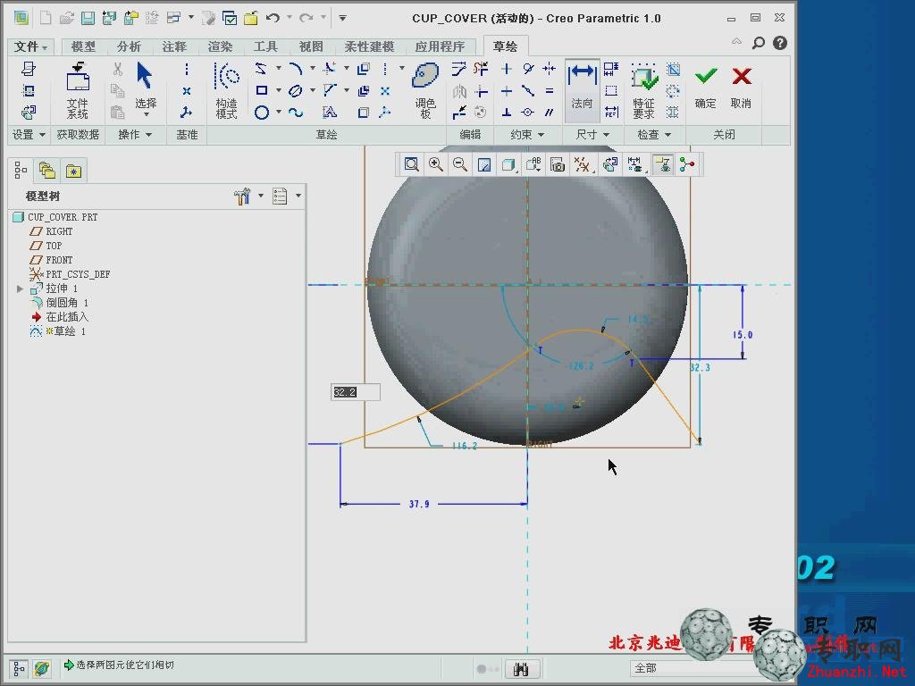Select the Spline sketch tool
This screenshot has height=686, width=915.
296,112
